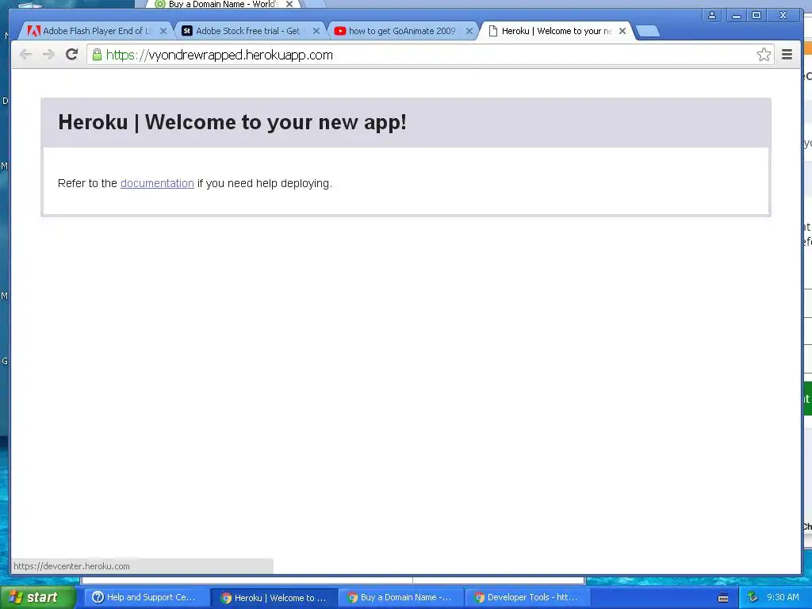Select Heroku Welcome taskbar button
Image resolution: width=812 pixels, height=609 pixels.
pos(274,597)
